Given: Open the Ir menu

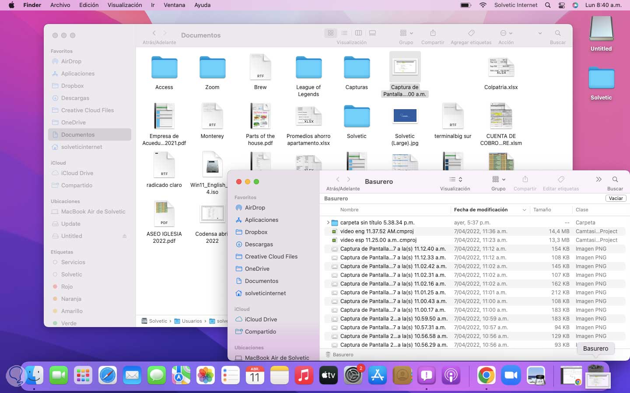Looking at the screenshot, I should 153,5.
